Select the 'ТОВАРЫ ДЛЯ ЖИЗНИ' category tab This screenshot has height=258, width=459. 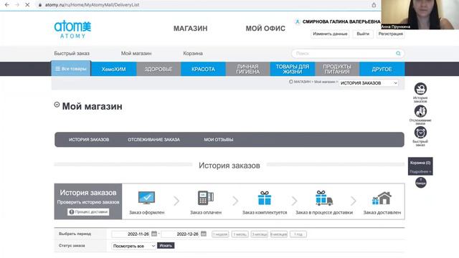293,69
